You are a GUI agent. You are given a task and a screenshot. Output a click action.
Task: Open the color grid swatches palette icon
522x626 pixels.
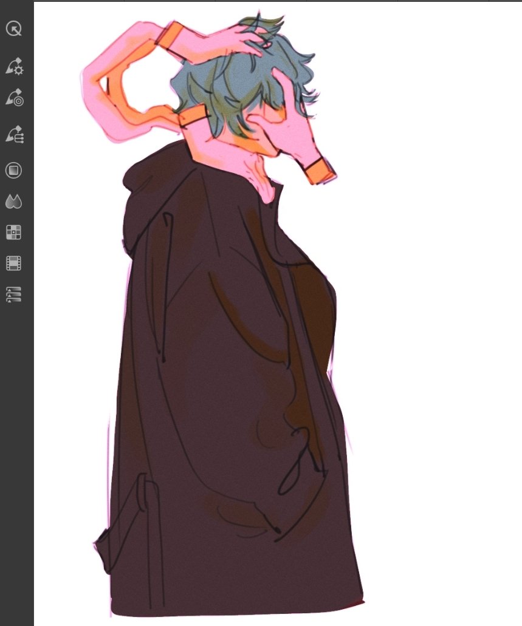pos(13,233)
